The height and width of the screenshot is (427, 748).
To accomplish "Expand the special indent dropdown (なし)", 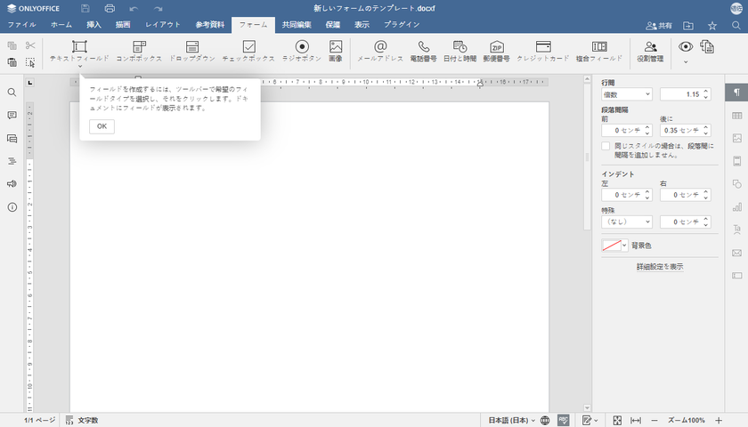I will click(x=627, y=222).
